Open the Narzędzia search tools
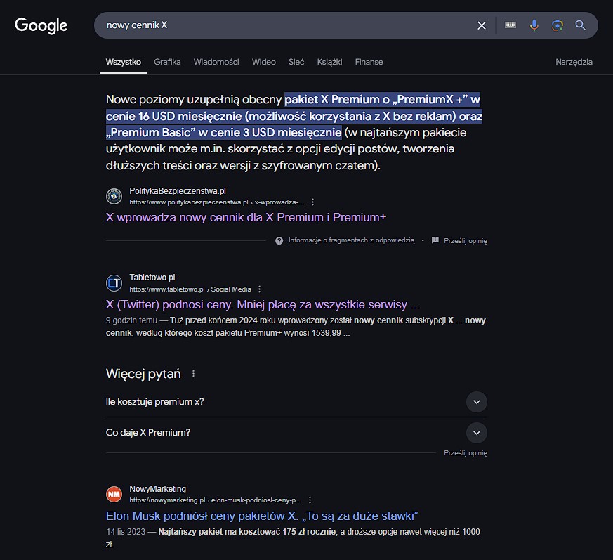Screen dimensions: 613x560 tap(574, 62)
